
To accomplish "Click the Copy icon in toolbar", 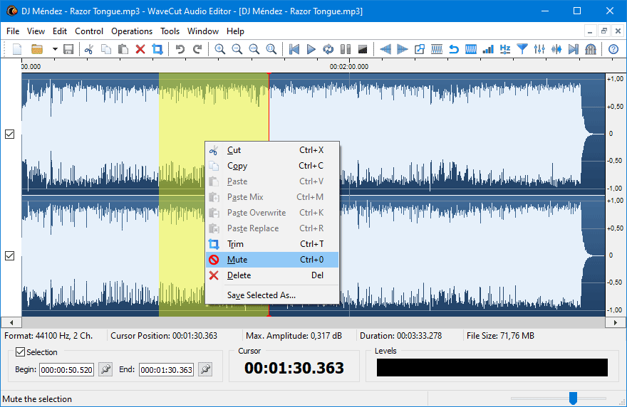I will (106, 49).
